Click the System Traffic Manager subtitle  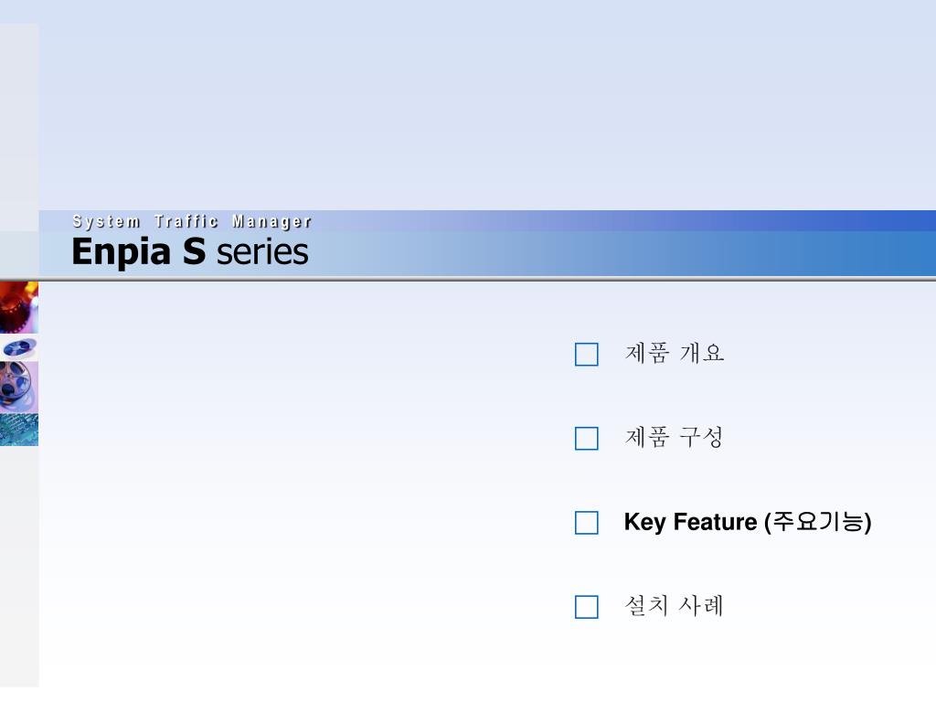(x=192, y=221)
